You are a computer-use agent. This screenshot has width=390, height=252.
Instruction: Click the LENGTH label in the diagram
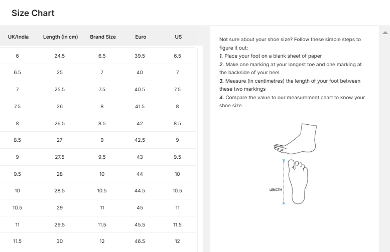276,190
